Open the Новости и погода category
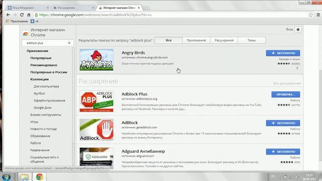This screenshot has height=181, width=322. point(43,129)
